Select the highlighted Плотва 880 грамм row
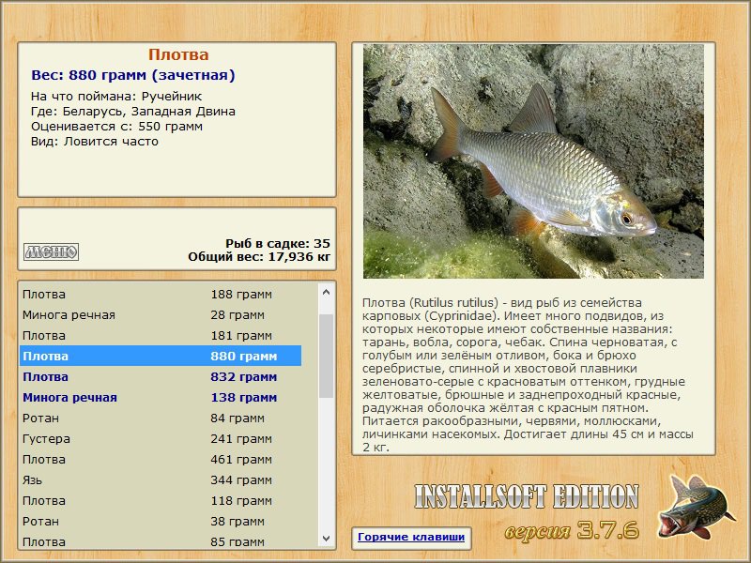The height and width of the screenshot is (563, 751). [161, 357]
